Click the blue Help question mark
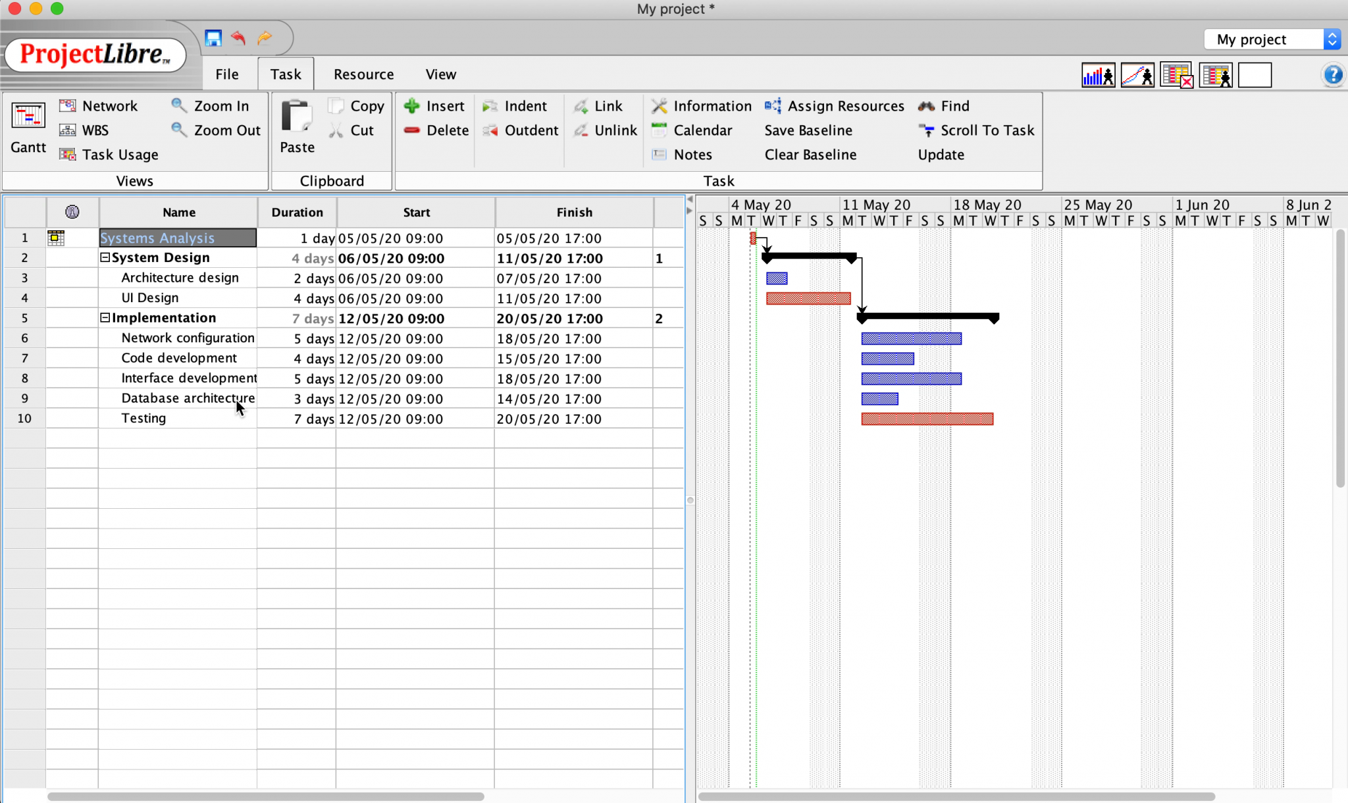 (1333, 75)
